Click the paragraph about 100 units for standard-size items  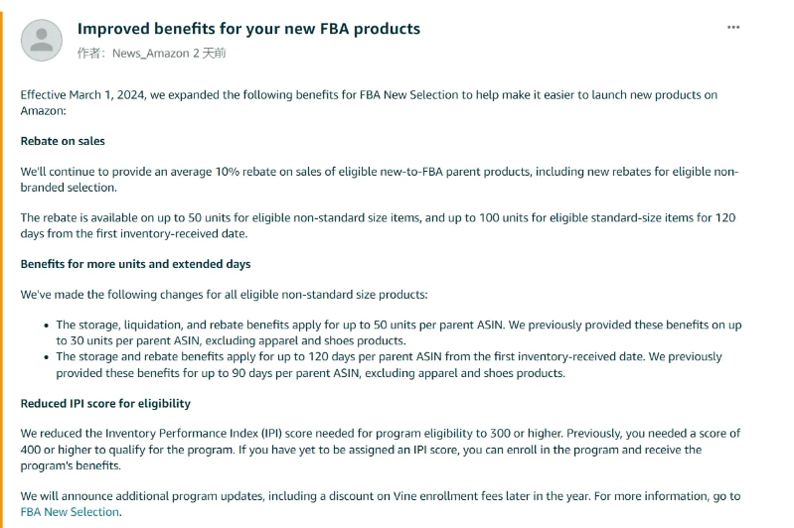pos(378,225)
